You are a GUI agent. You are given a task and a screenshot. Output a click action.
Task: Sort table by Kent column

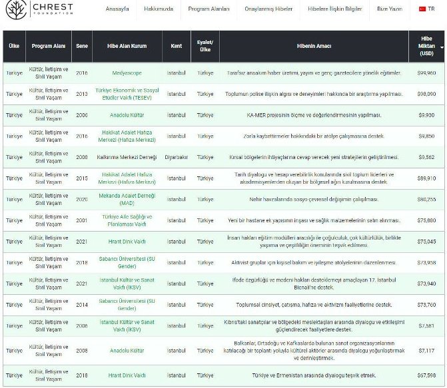coord(176,46)
